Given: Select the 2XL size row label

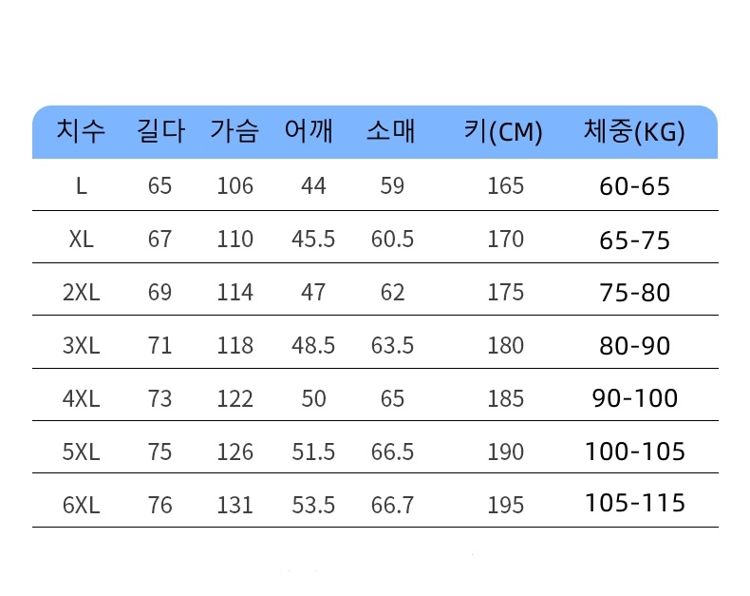Looking at the screenshot, I should coord(81,292).
